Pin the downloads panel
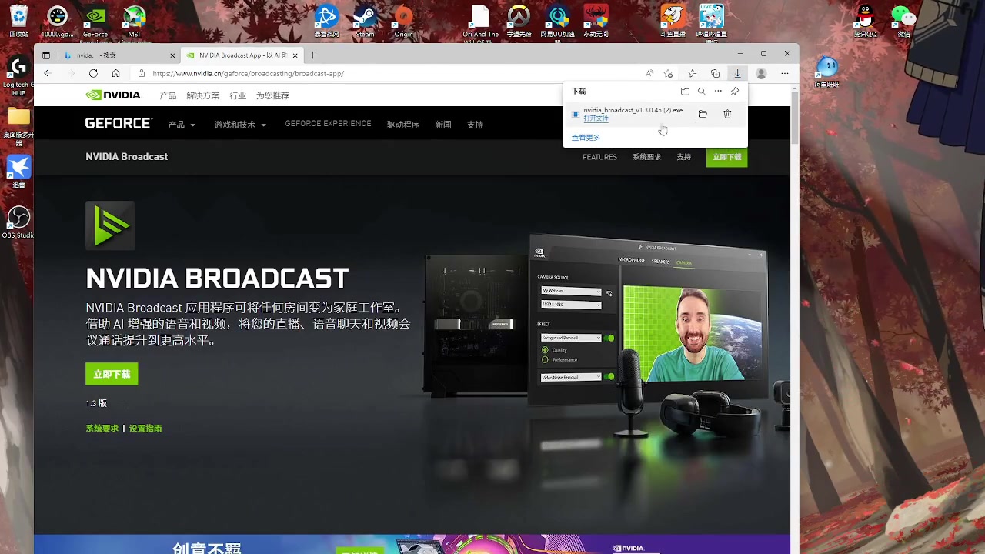The image size is (985, 554). tap(735, 91)
